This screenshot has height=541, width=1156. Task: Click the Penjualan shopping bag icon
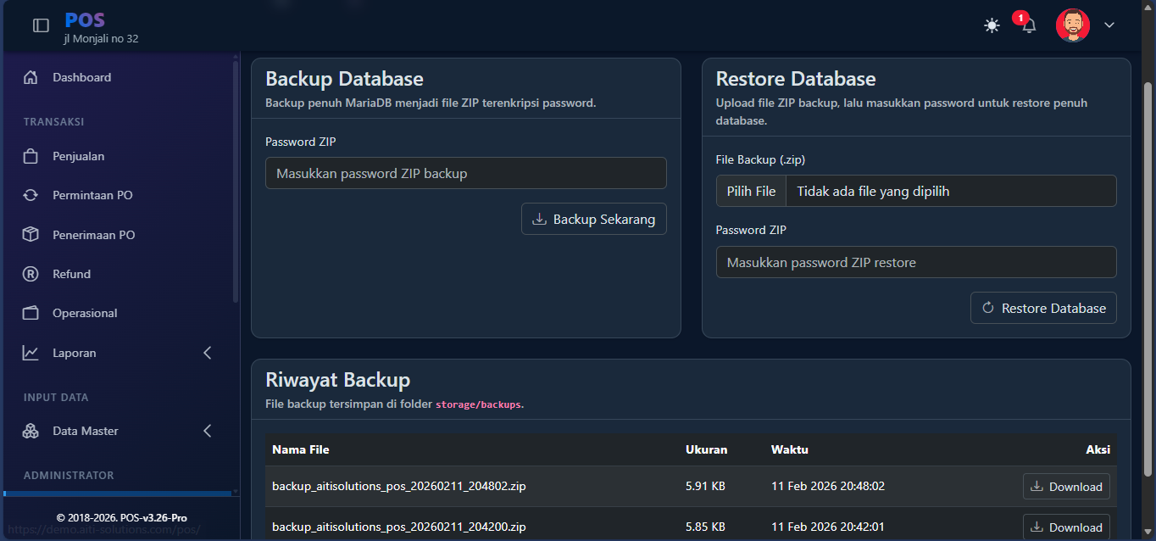pyautogui.click(x=31, y=156)
